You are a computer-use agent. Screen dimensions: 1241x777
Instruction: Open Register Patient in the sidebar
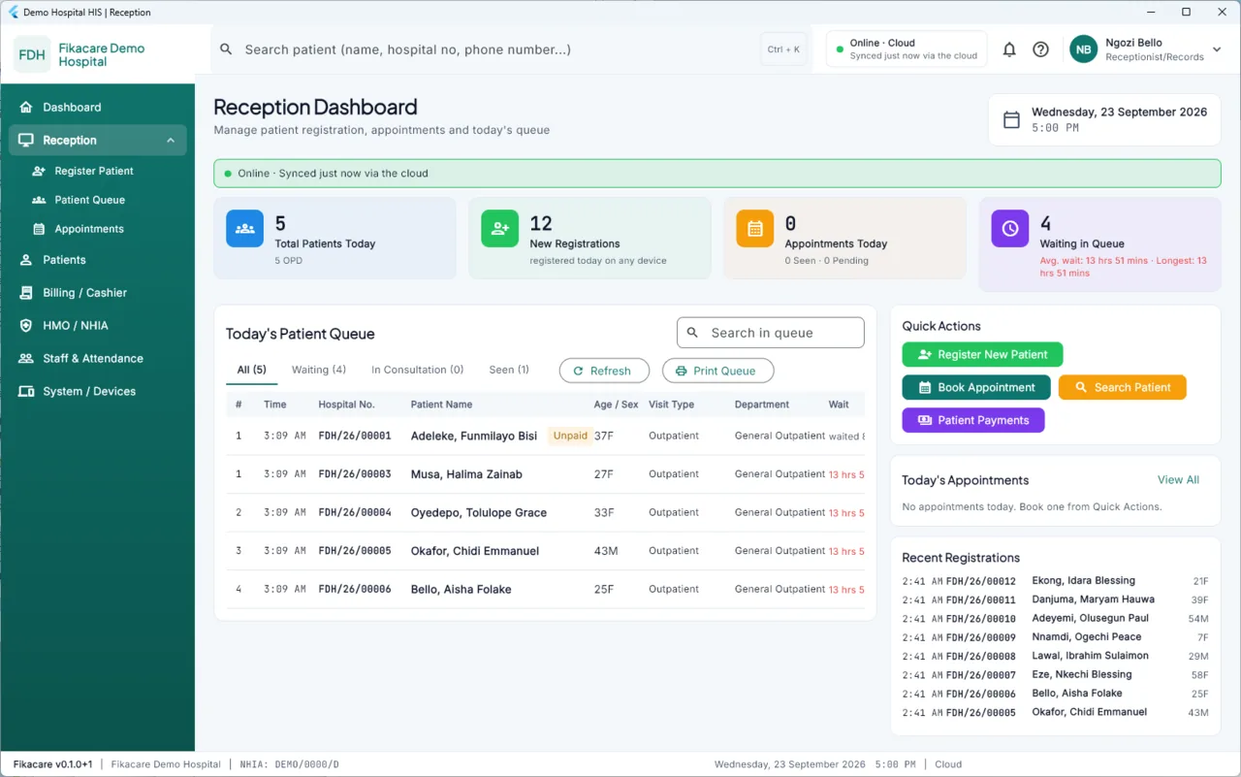(93, 171)
